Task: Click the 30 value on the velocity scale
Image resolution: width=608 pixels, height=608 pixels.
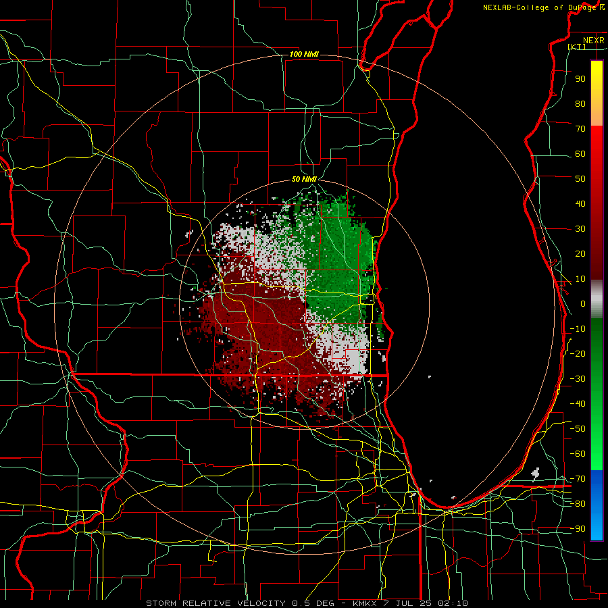Action: coord(580,229)
